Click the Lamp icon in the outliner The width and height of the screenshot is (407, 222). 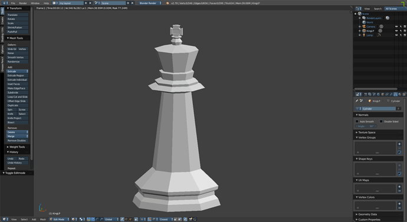point(364,35)
